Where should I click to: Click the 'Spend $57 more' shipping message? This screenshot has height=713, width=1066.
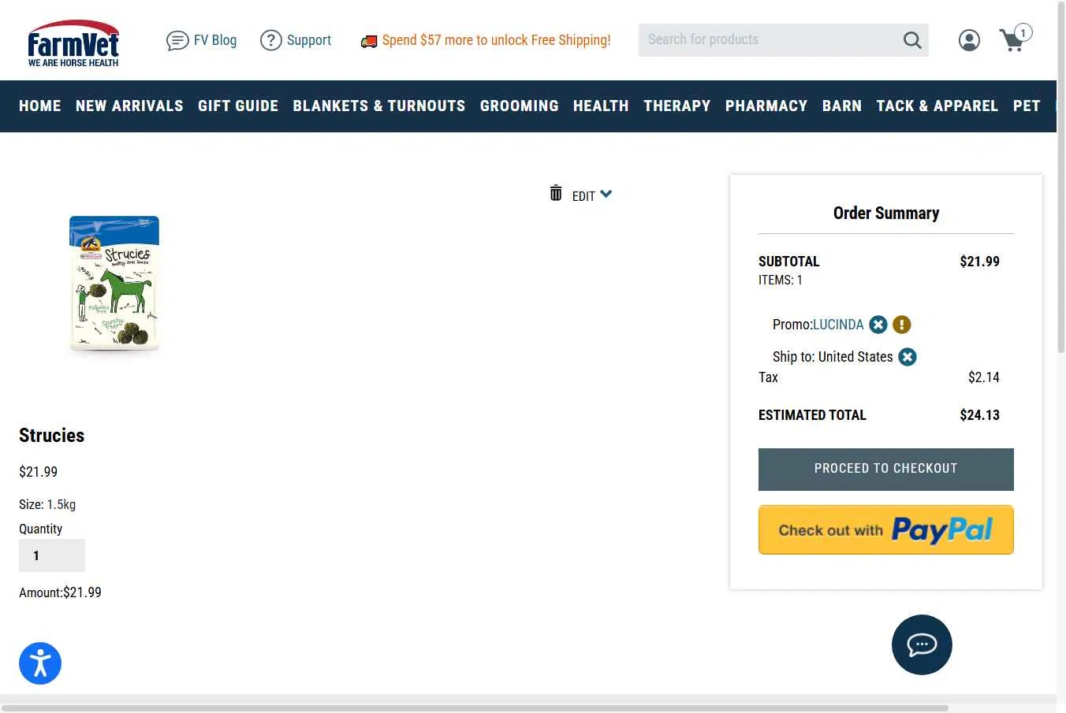point(497,40)
